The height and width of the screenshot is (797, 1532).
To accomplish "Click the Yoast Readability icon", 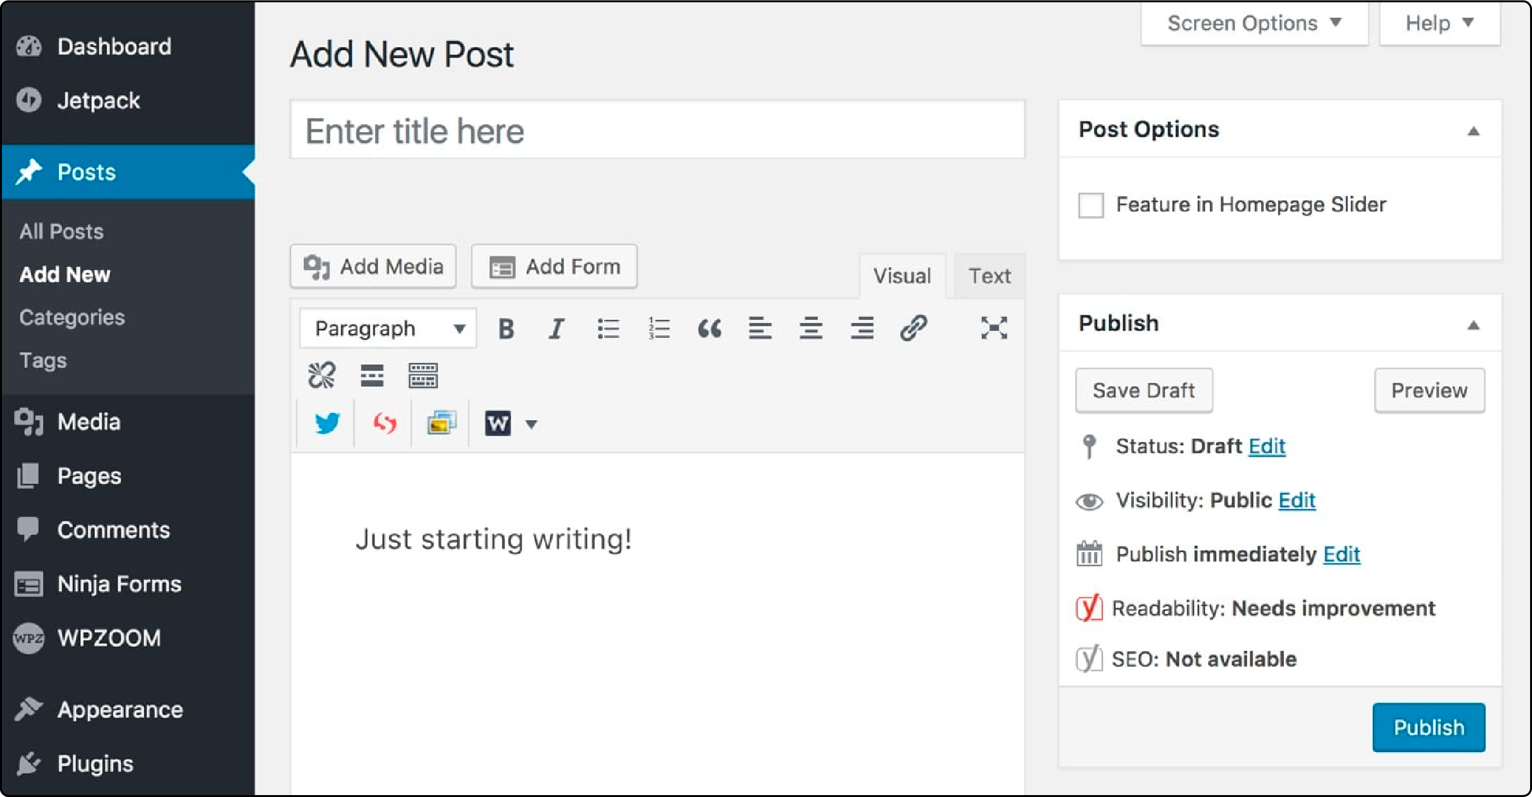I will point(1089,608).
